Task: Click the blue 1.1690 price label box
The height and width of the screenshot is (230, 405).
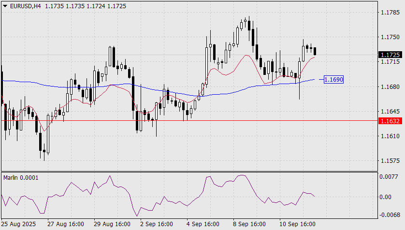Action: coord(333,79)
